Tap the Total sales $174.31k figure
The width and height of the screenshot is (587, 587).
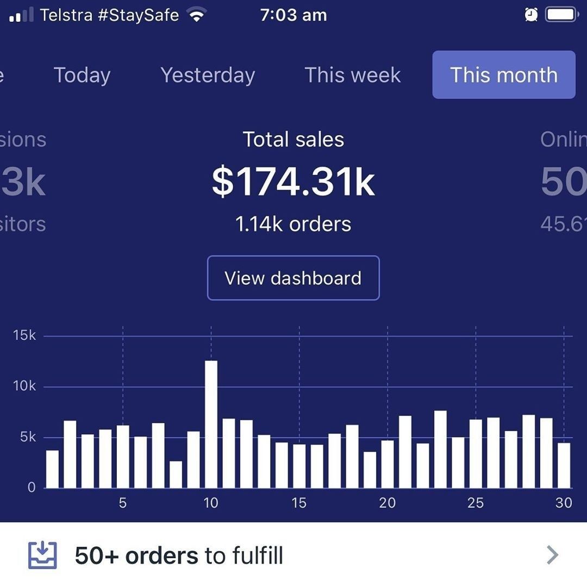click(x=293, y=182)
